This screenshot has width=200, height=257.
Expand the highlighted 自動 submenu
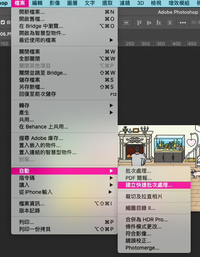tap(64, 171)
